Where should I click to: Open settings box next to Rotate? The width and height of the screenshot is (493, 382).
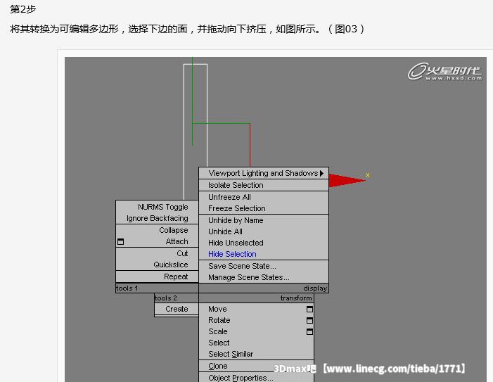[309, 320]
